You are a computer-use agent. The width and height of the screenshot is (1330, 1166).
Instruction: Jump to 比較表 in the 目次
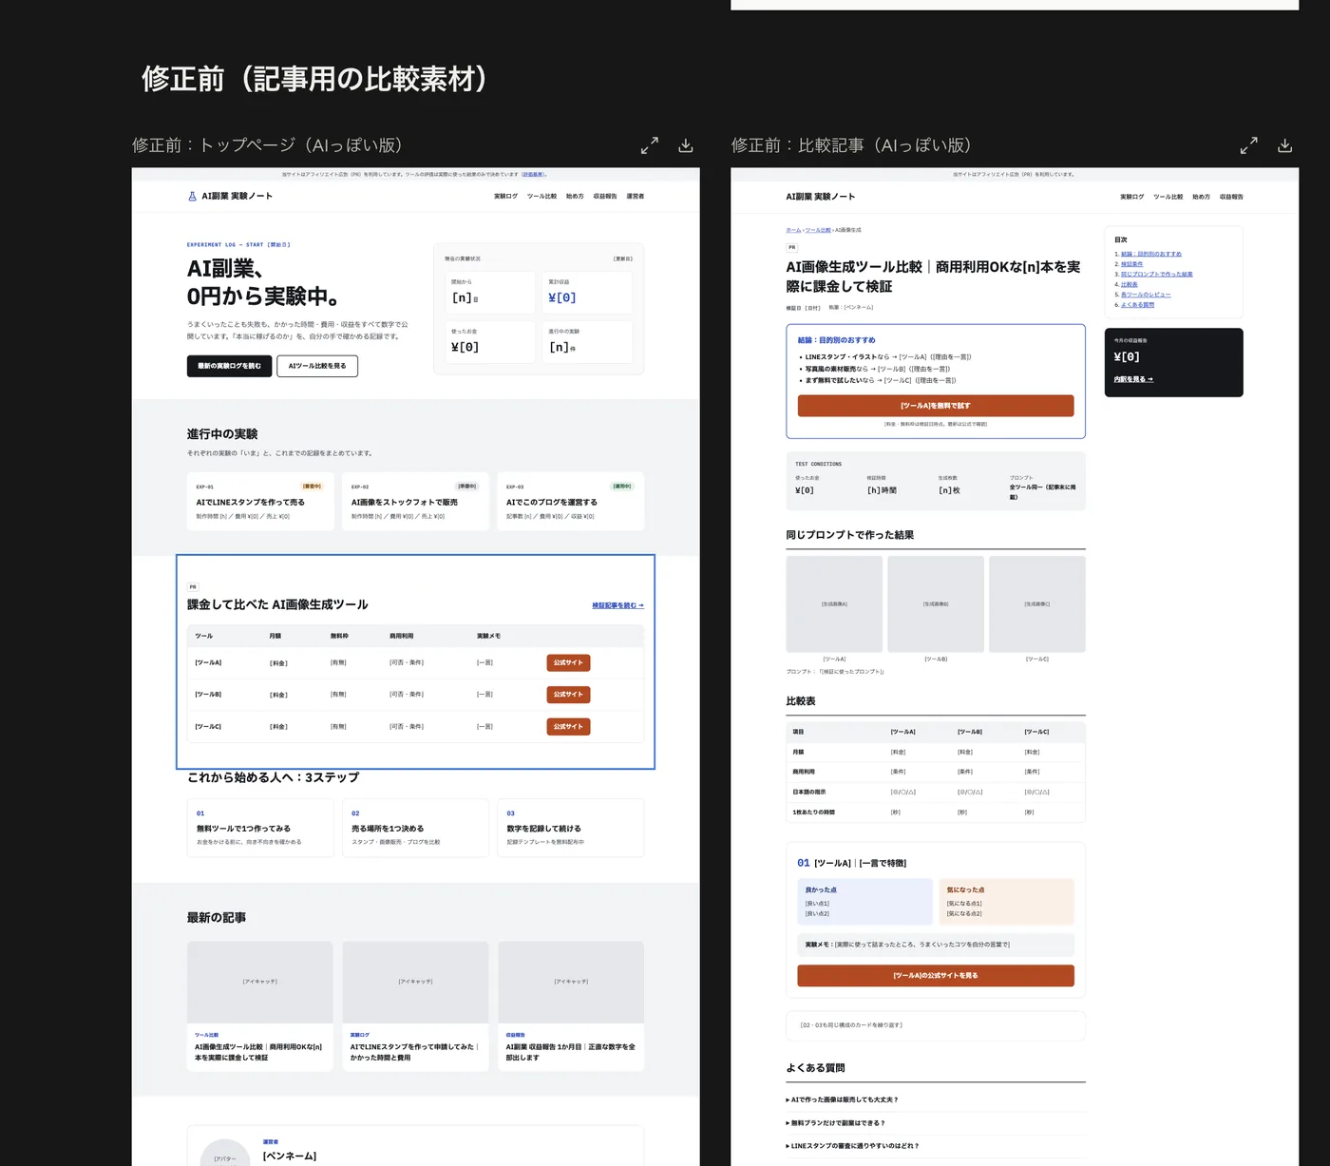coord(1130,284)
